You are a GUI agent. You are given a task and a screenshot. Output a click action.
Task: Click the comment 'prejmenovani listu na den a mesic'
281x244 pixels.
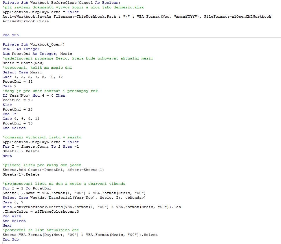click(x=64, y=184)
